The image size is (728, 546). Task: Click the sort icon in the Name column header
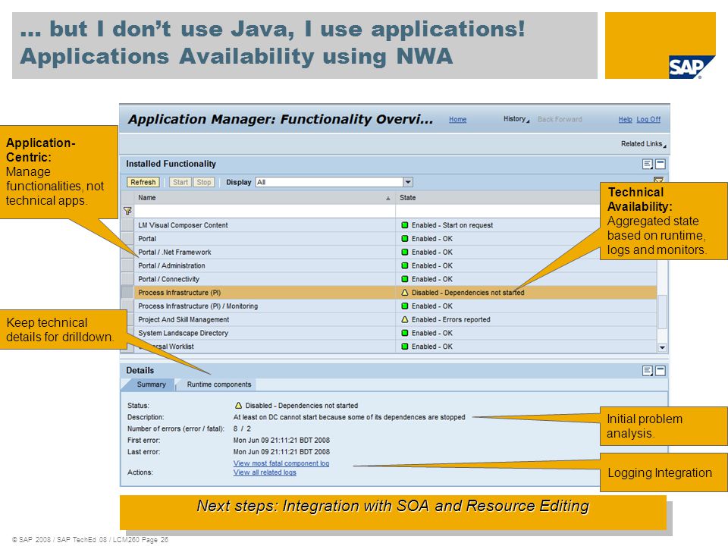coord(388,198)
